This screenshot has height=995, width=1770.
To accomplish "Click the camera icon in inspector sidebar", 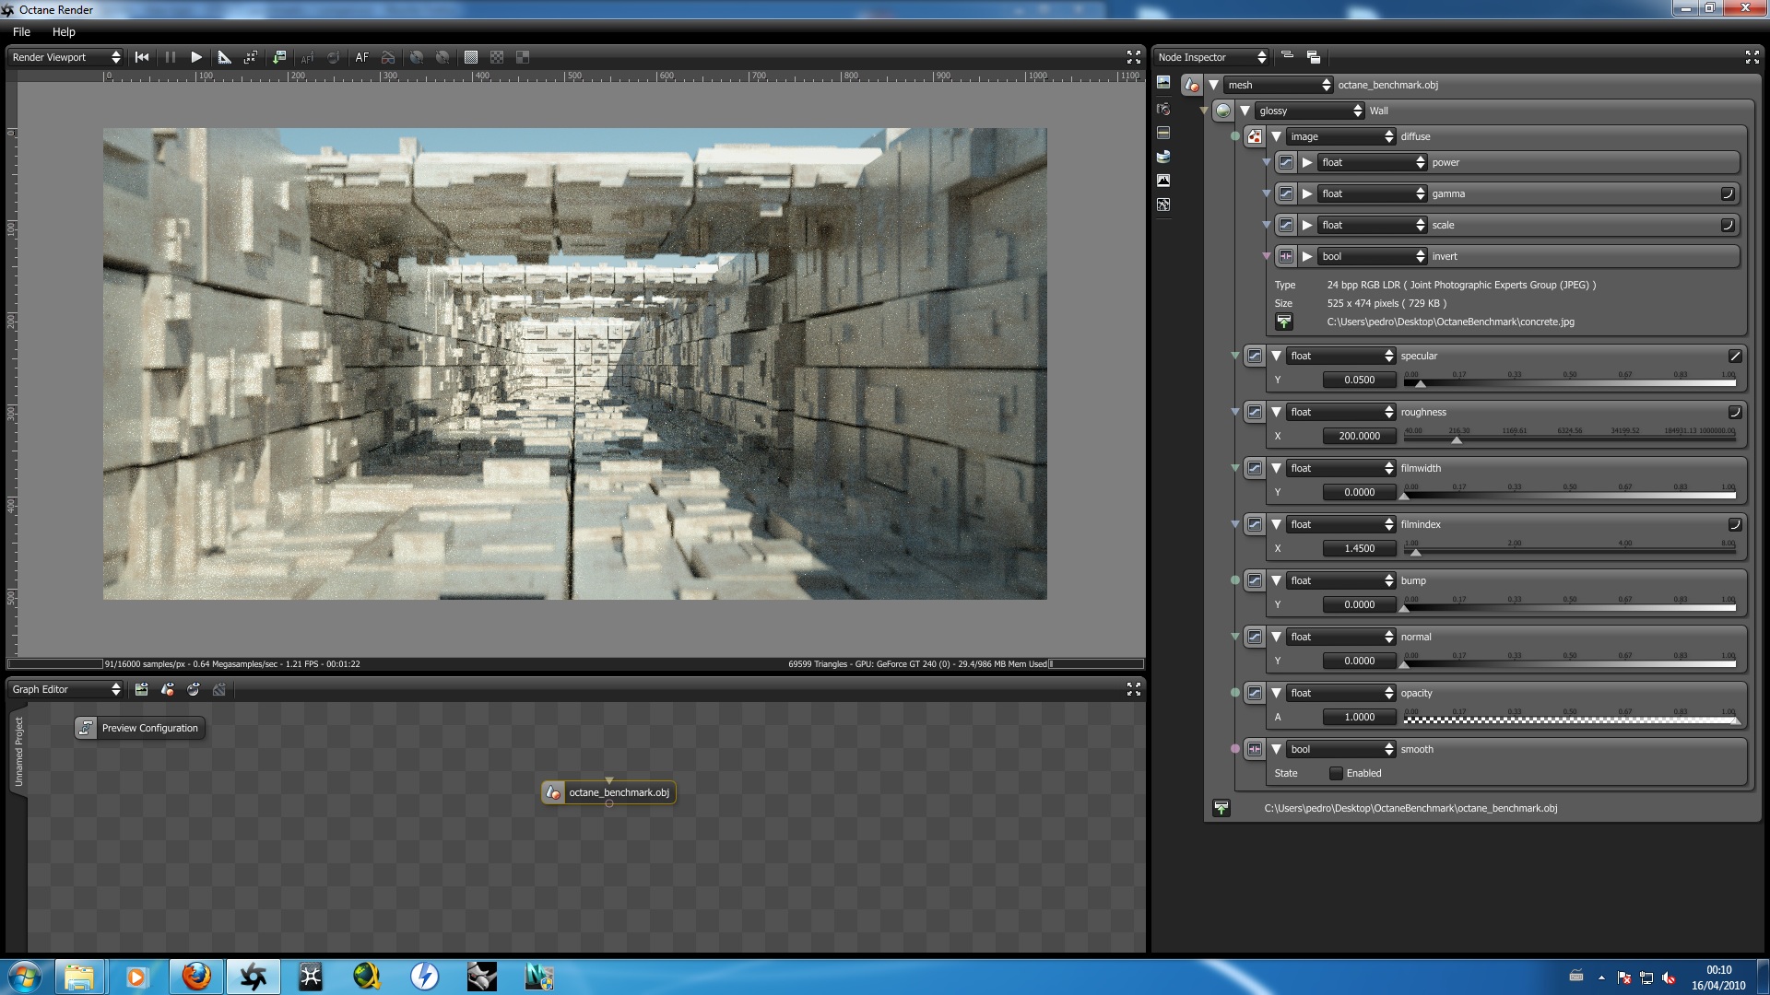I will click(x=1163, y=109).
